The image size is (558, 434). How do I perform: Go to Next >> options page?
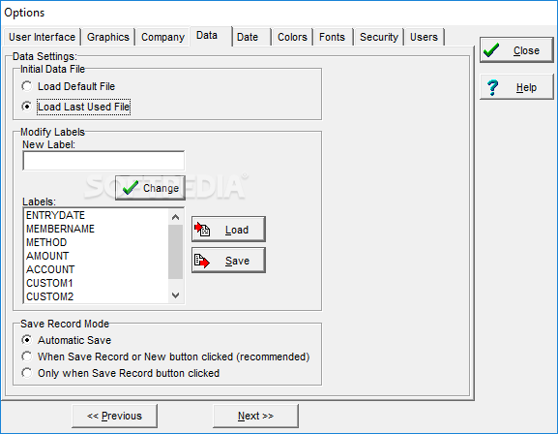point(255,416)
